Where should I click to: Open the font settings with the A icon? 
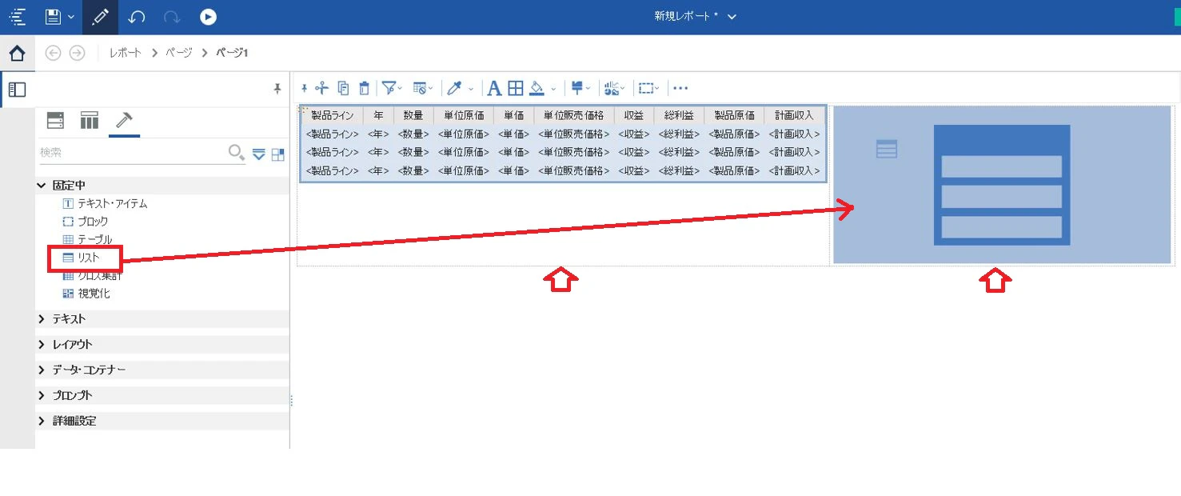494,88
